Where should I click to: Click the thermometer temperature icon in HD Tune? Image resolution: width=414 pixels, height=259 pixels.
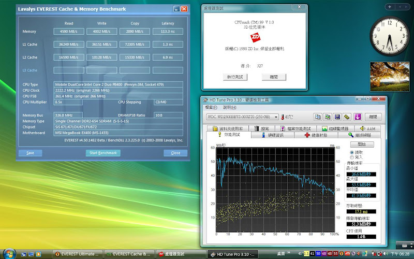tap(283, 117)
